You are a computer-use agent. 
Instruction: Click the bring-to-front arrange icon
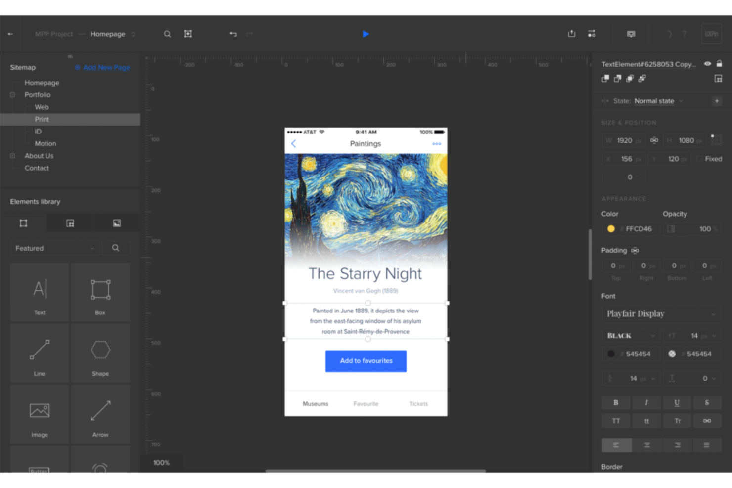(x=605, y=79)
